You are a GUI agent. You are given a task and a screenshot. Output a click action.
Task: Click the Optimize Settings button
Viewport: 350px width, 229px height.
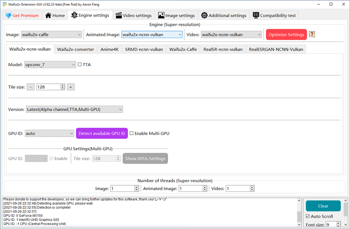287,35
